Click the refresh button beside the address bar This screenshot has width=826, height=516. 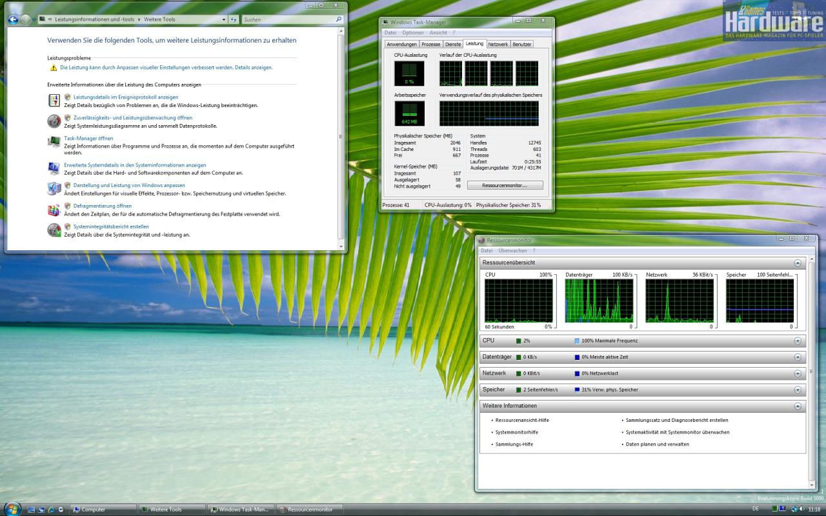coord(234,19)
